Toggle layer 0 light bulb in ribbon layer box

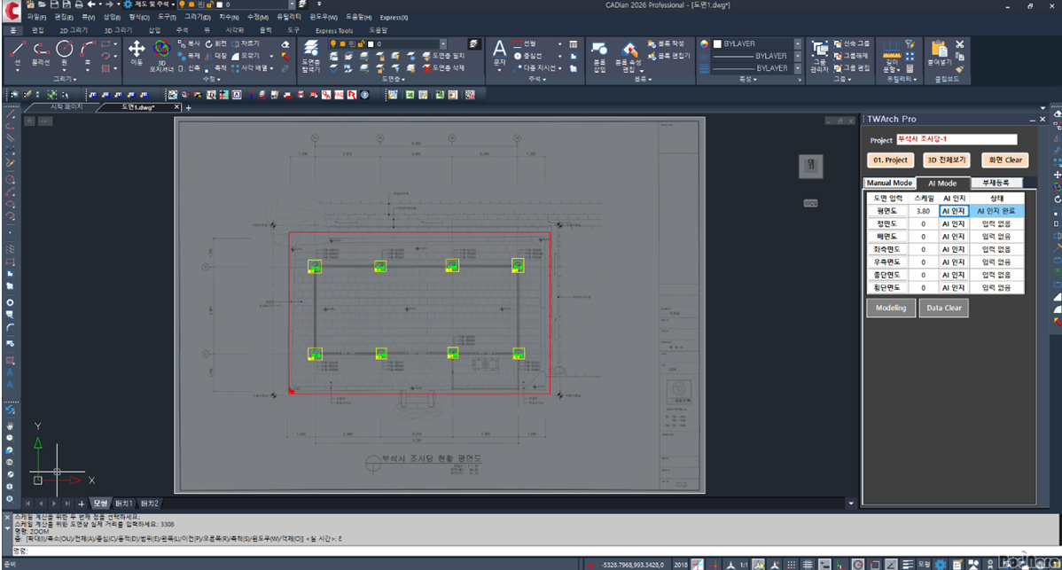click(332, 43)
